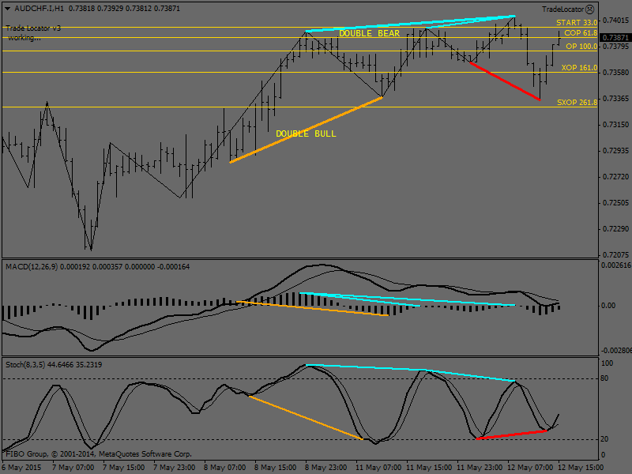Click the 11 May 07:00 time label
Viewport: 632px width, 474px height.
point(377,468)
